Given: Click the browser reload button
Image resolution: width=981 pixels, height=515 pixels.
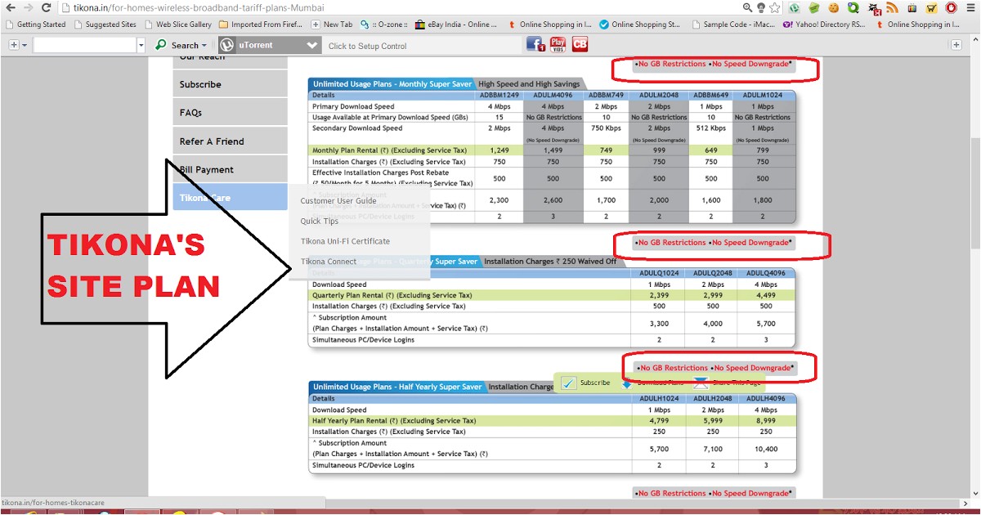Looking at the screenshot, I should 46,7.
